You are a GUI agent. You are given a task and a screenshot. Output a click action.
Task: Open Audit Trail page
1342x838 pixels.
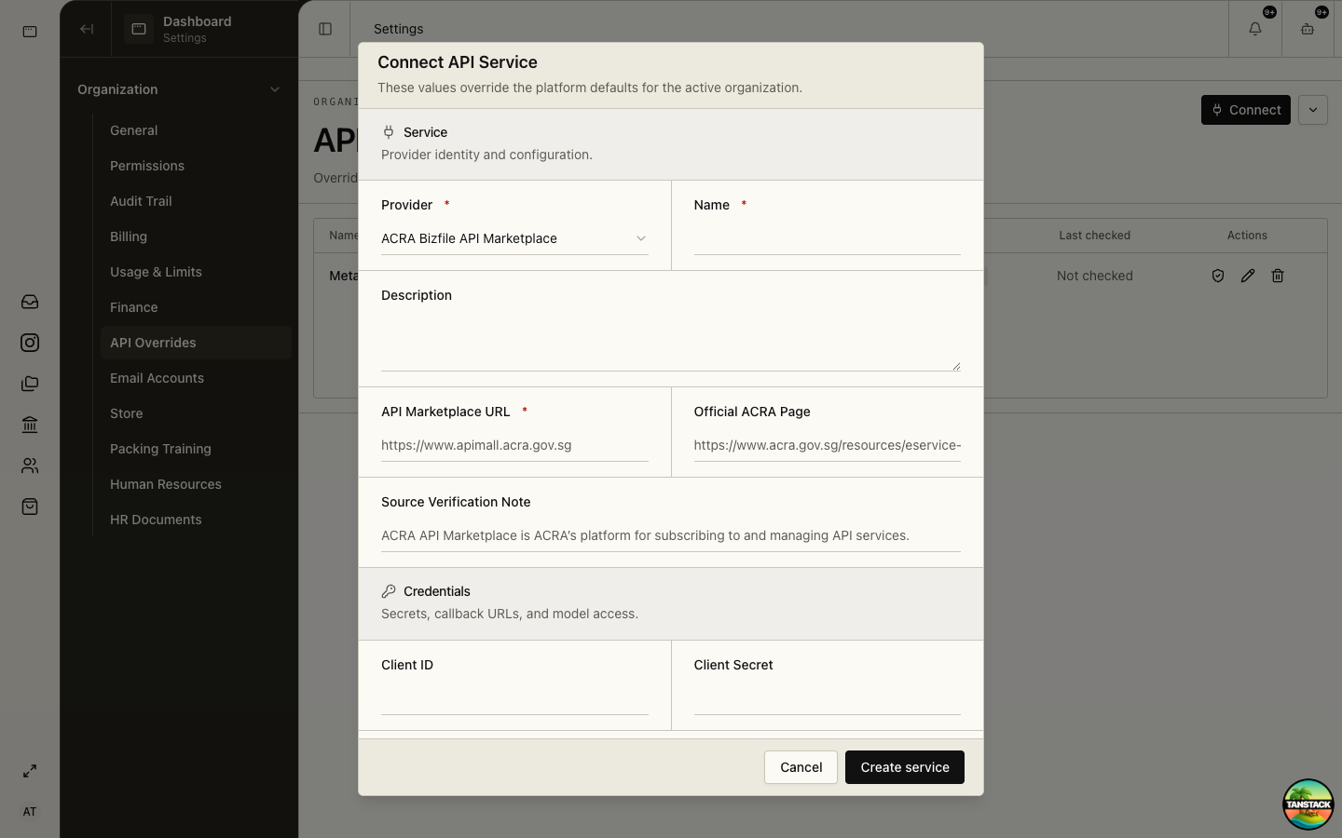point(196,201)
